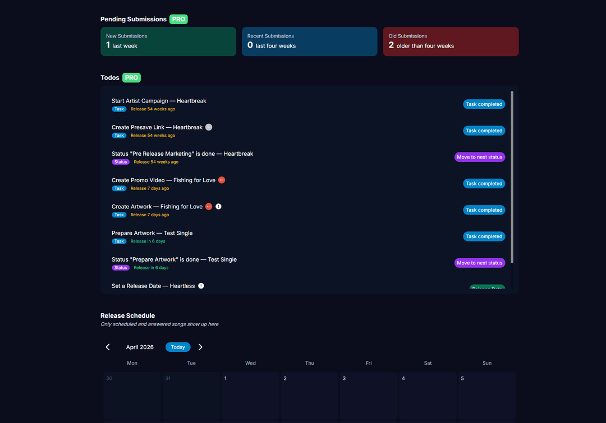
Task: Open the info icon beside Create Artwork
Action: click(218, 206)
